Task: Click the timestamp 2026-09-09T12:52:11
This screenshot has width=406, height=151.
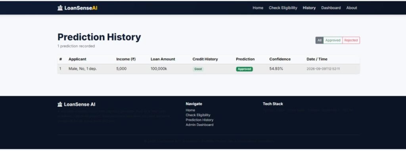Action: 323,69
